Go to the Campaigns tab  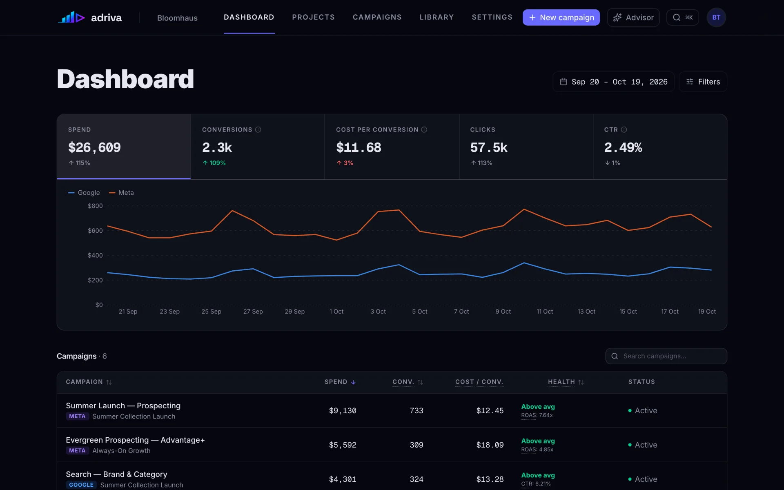pos(377,17)
